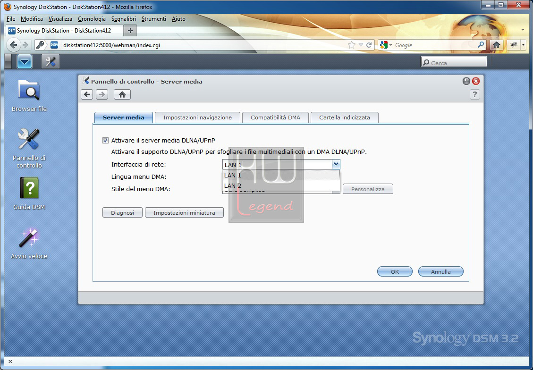Confirm settings with OK button
This screenshot has height=370, width=533.
(x=395, y=271)
